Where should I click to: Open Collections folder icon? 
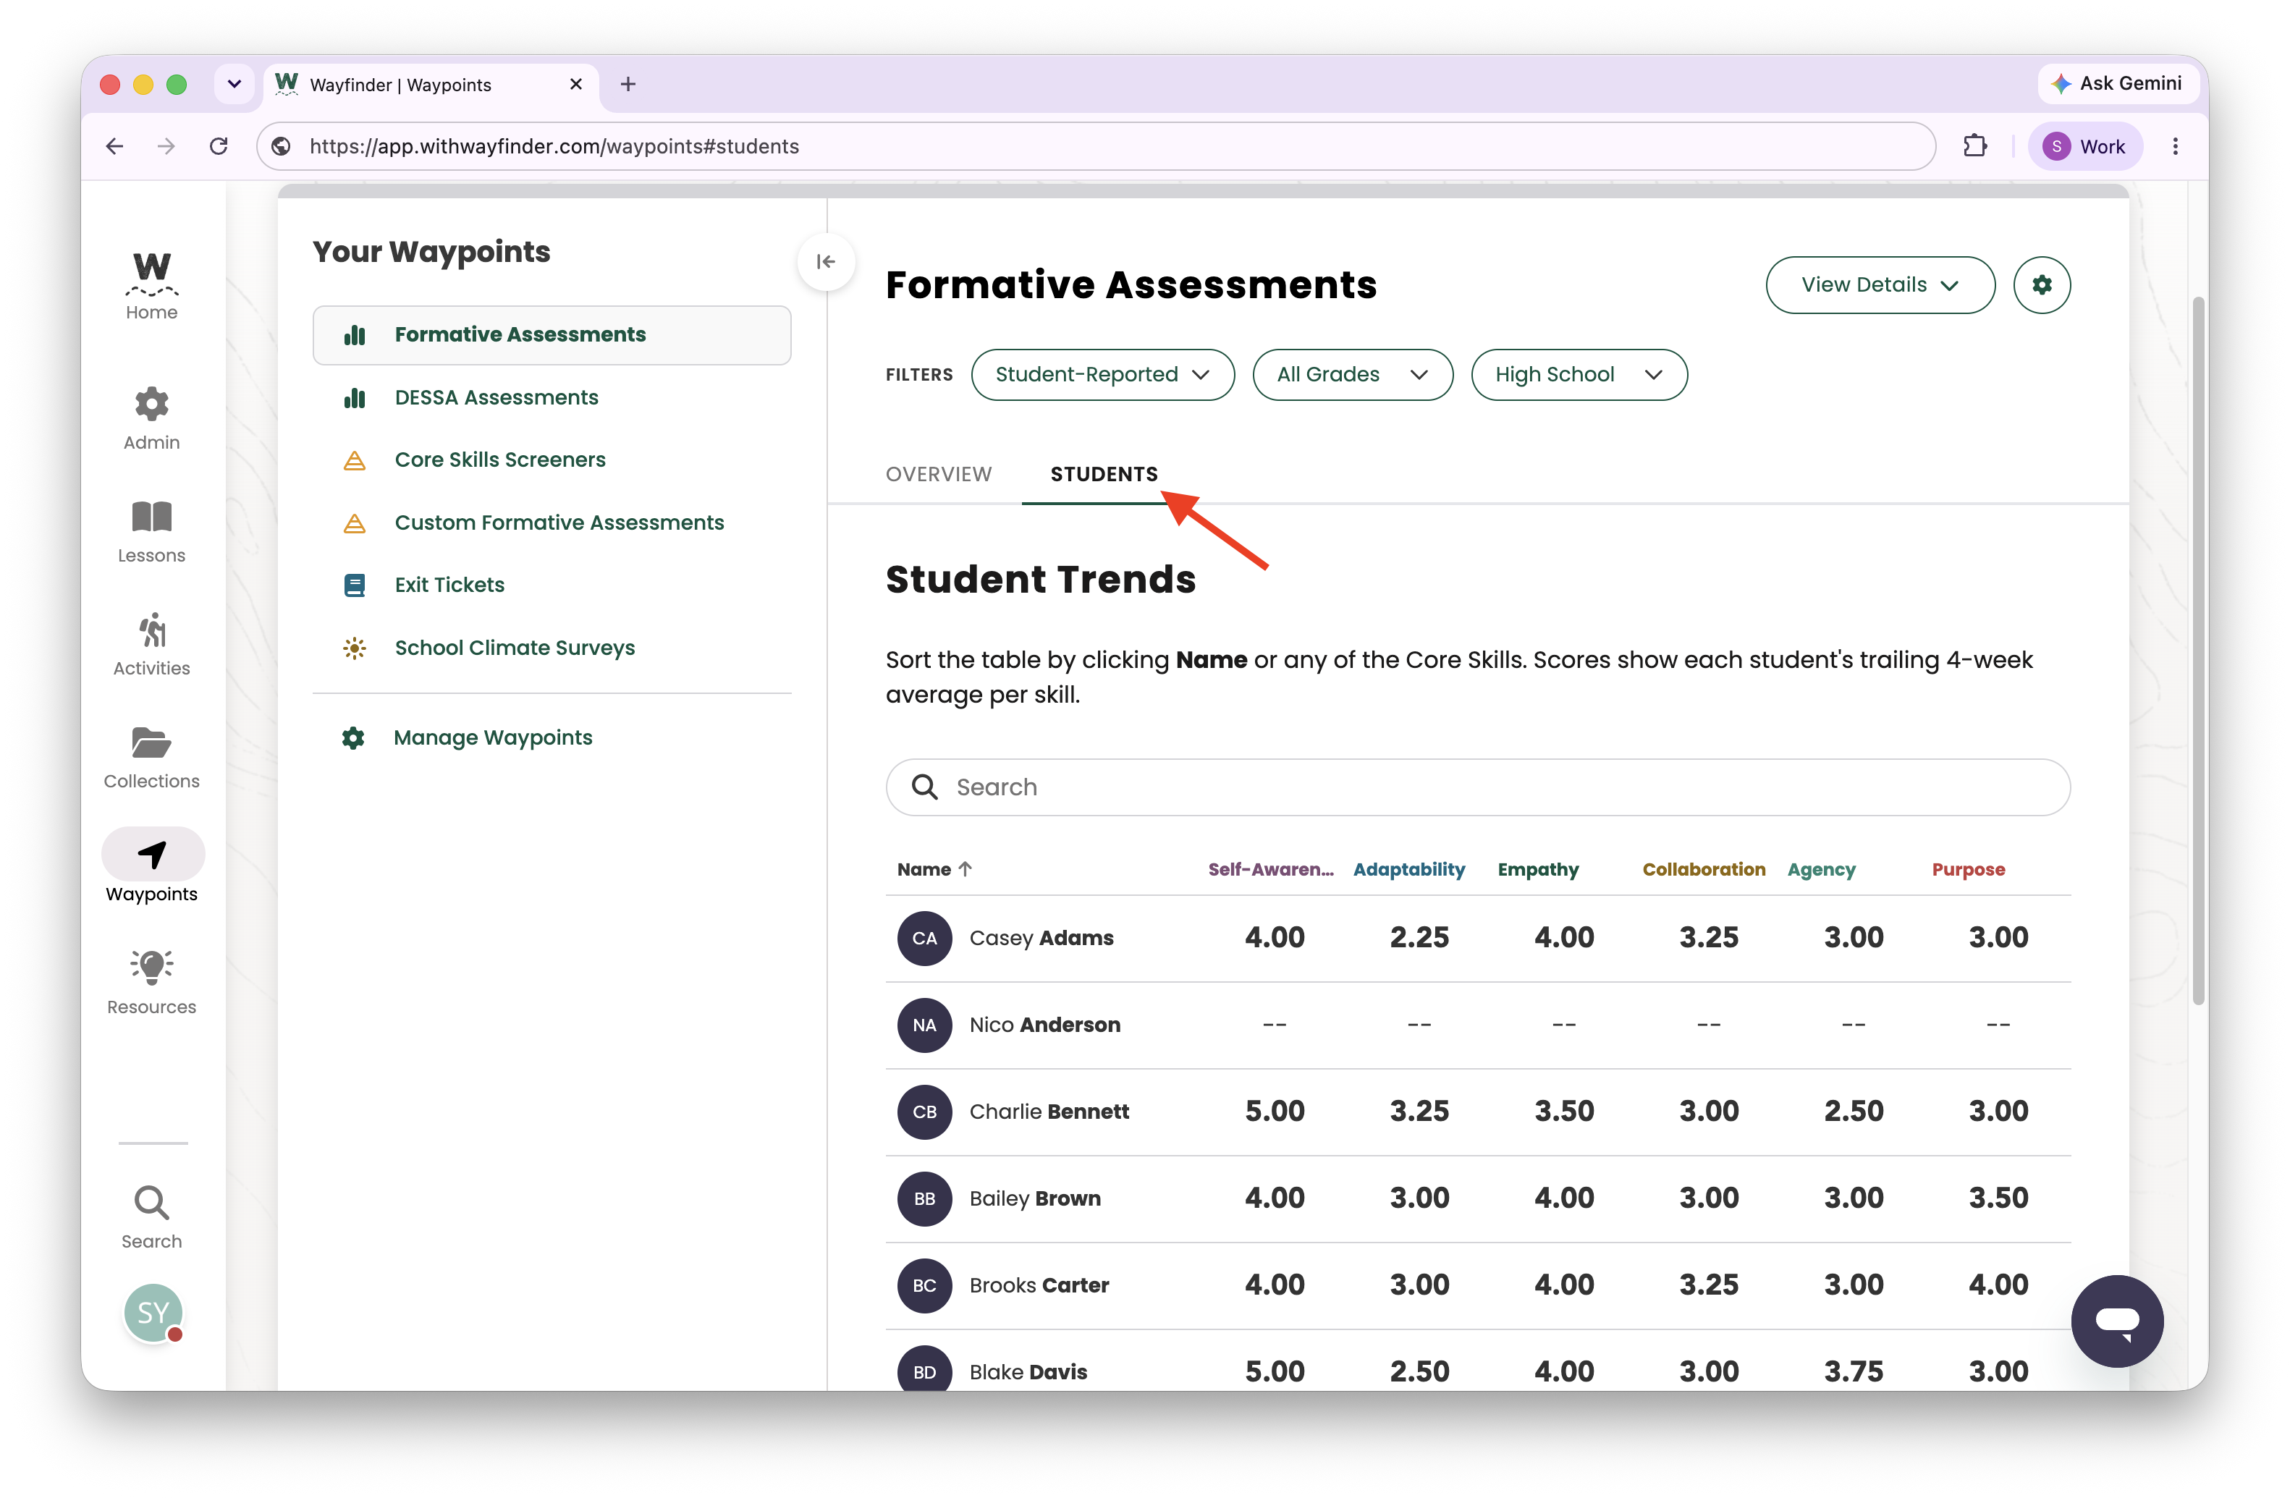tap(152, 742)
